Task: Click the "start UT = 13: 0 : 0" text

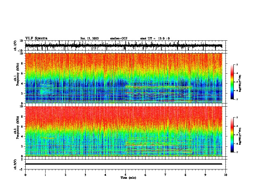Action: [x=155, y=38]
